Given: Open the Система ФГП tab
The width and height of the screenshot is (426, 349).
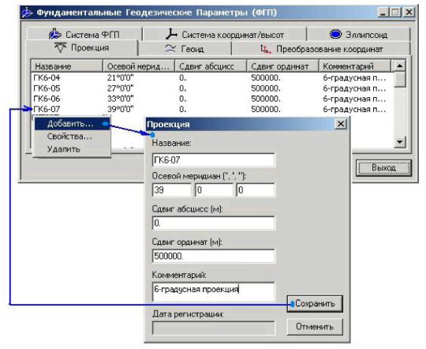Looking at the screenshot, I should coord(84,34).
